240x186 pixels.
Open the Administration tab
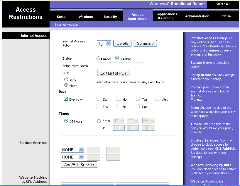pyautogui.click(x=197, y=16)
